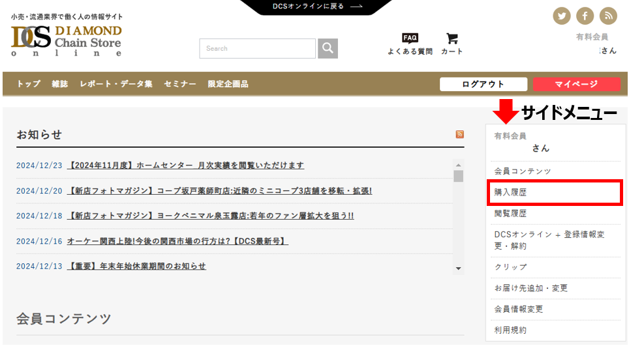Open the FAQ icon
Screen dimensions: 629x348
tap(410, 39)
